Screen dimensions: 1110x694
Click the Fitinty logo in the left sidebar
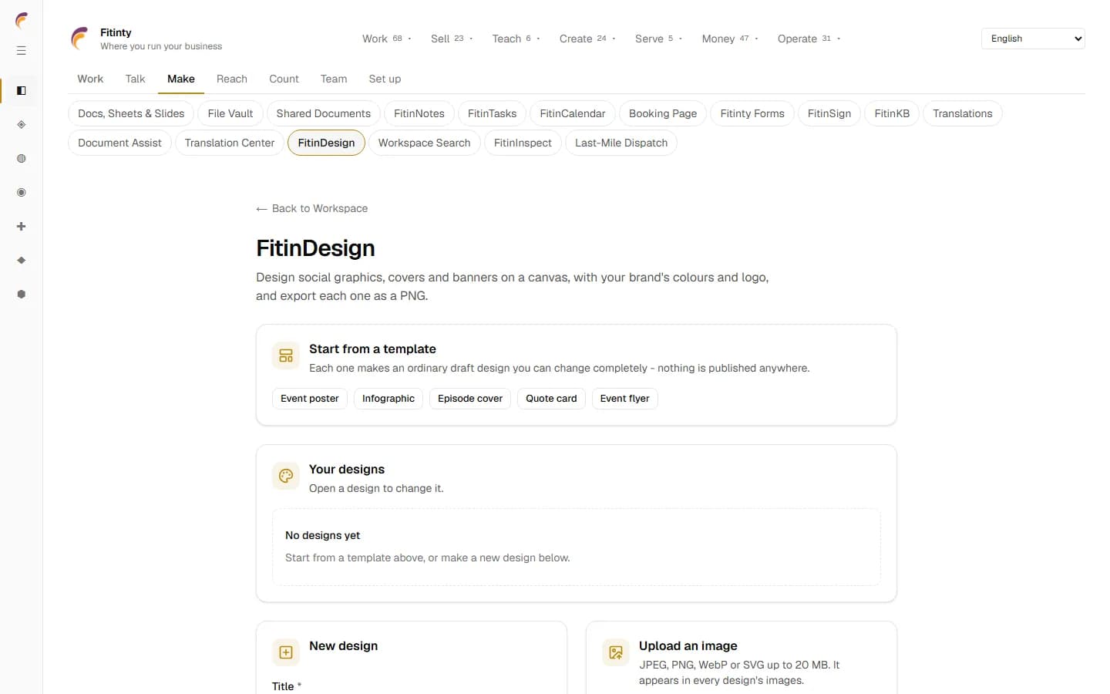point(22,21)
